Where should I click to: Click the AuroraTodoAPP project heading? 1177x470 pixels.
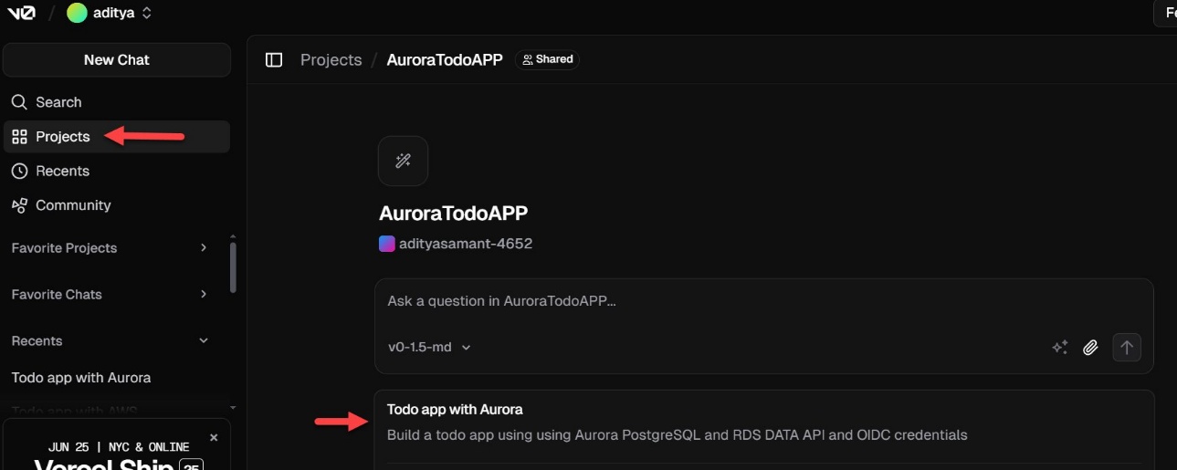click(x=453, y=213)
